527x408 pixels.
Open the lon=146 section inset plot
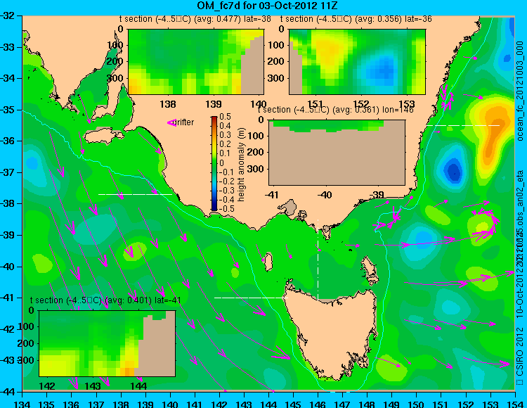[337, 153]
